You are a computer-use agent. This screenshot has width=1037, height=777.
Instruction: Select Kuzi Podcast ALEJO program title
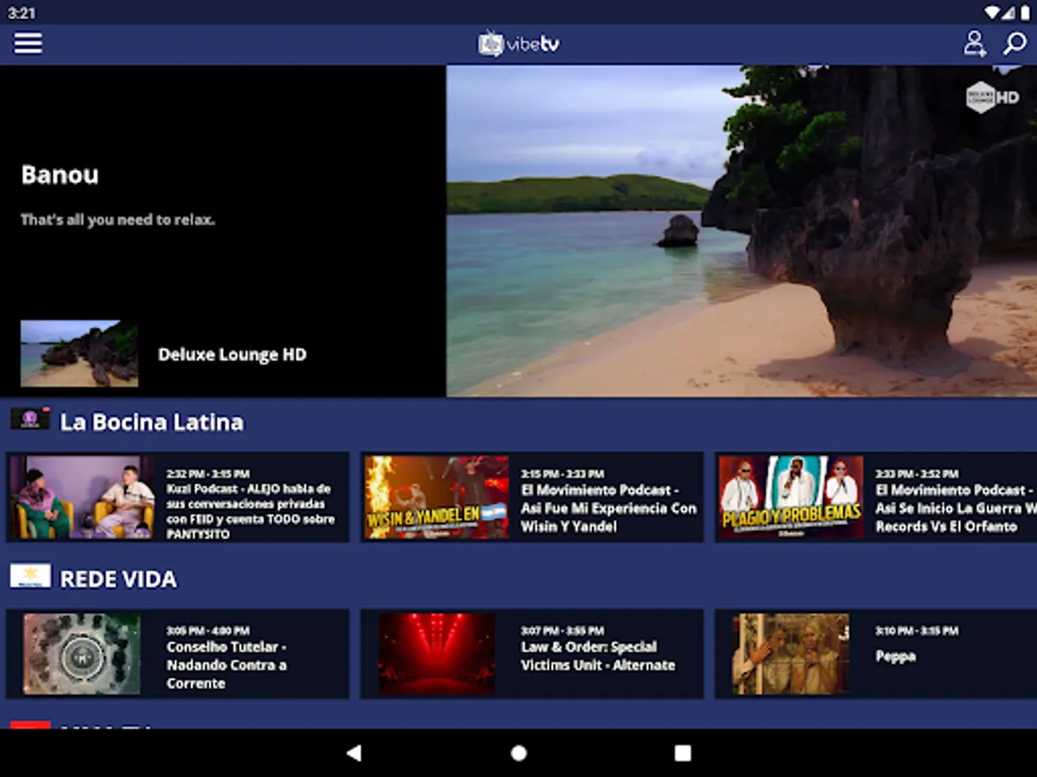[249, 511]
